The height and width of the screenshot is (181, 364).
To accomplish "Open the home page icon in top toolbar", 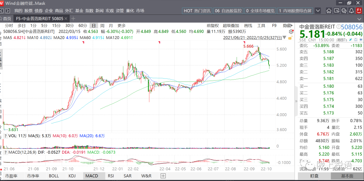I will click(x=329, y=11).
